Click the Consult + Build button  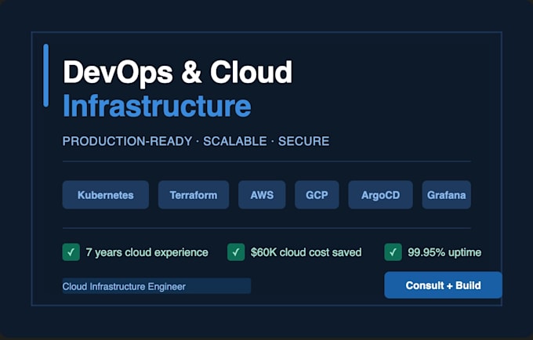click(x=444, y=285)
